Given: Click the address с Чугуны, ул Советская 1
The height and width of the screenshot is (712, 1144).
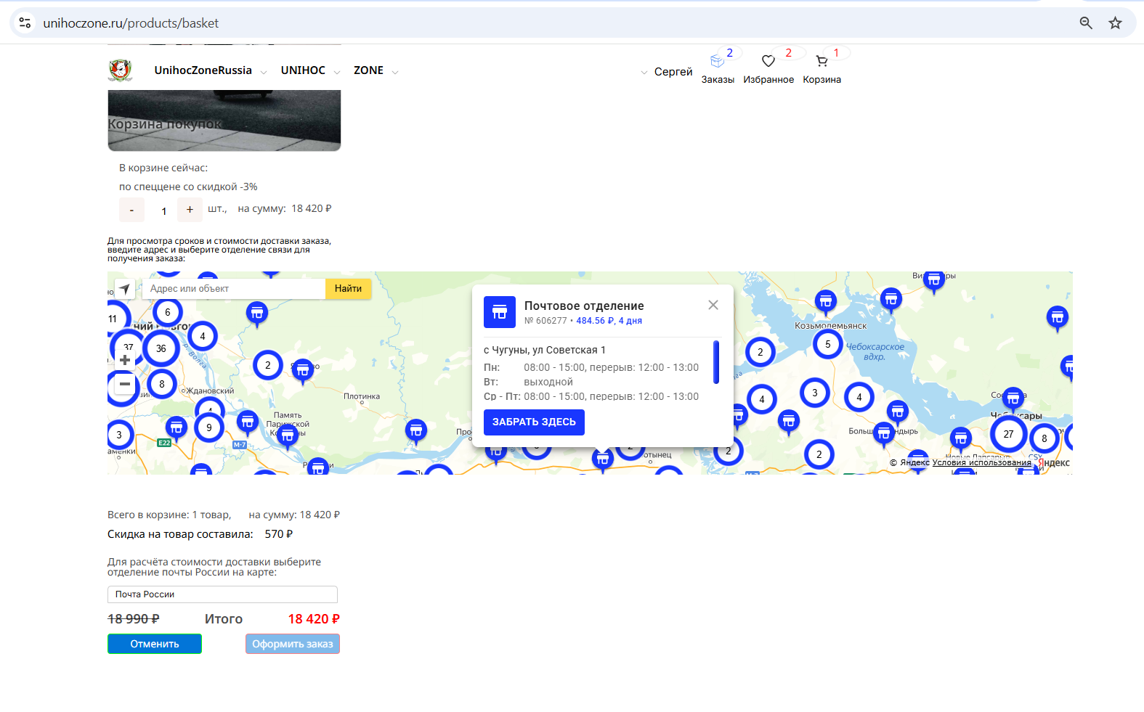Looking at the screenshot, I should pos(545,350).
